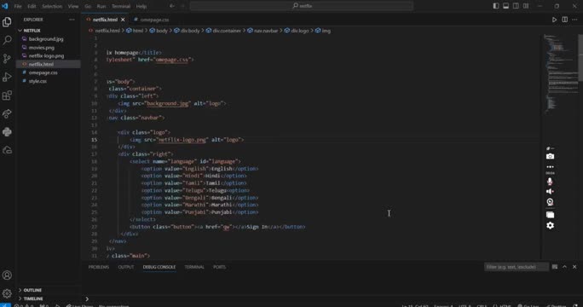
Task: Click the Run file play icon in editor toolbar
Action: pos(554,20)
